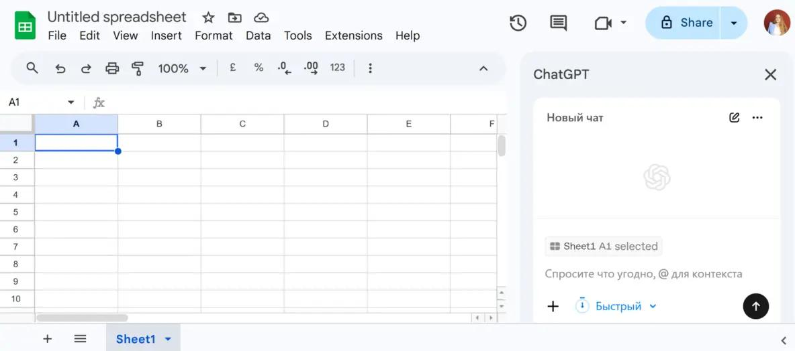Click the search menus magnifier icon
This screenshot has width=795, height=351.
[32, 68]
